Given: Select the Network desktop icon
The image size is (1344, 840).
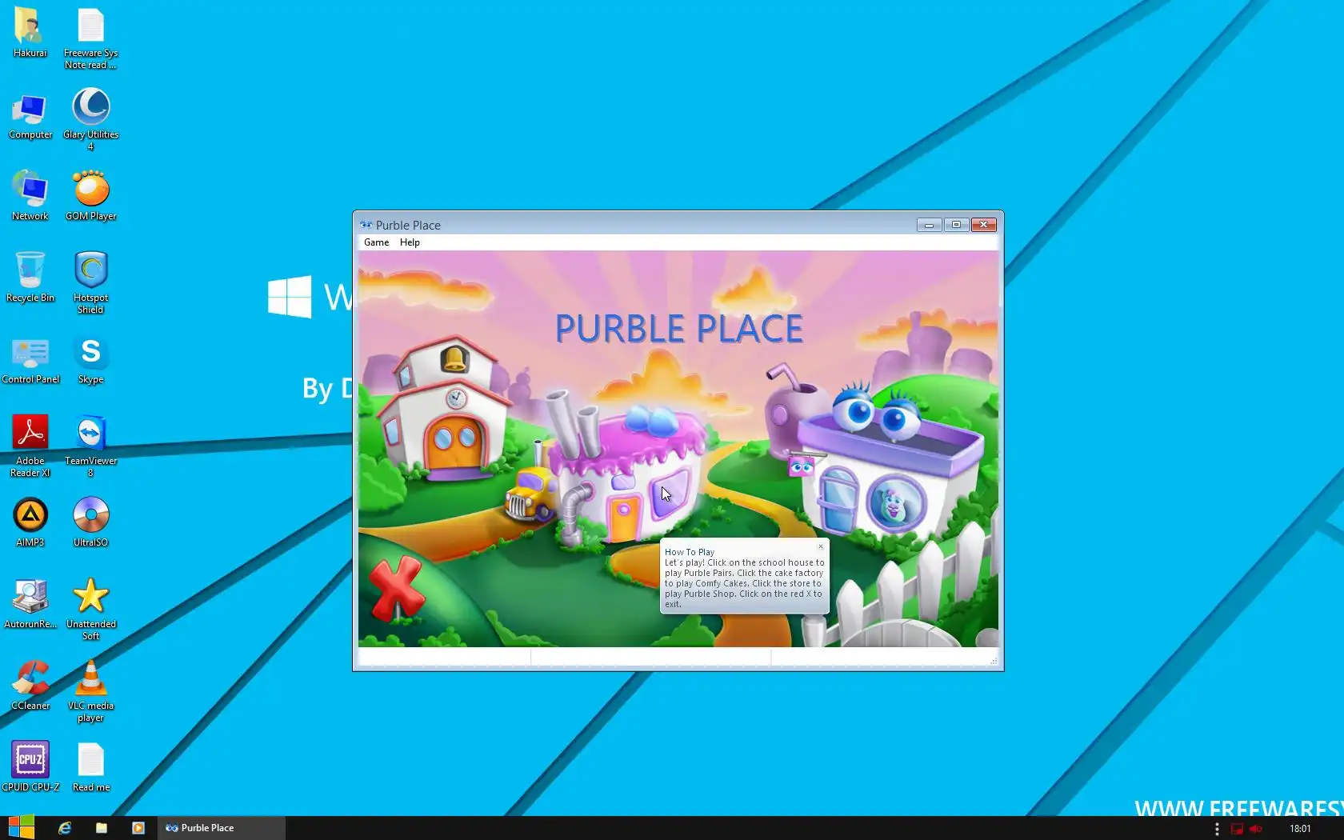Looking at the screenshot, I should [30, 196].
